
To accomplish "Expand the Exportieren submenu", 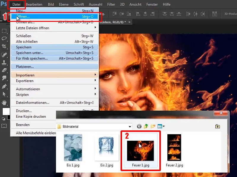I will click(55, 81).
